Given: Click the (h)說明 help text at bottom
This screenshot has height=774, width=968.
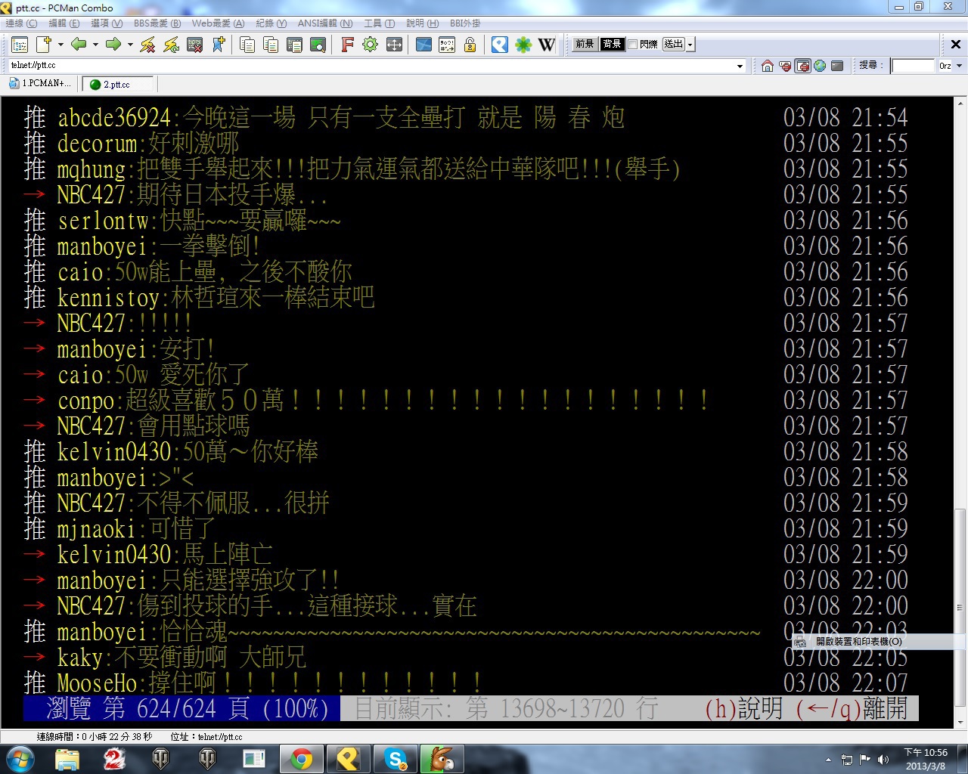Looking at the screenshot, I should [x=743, y=709].
